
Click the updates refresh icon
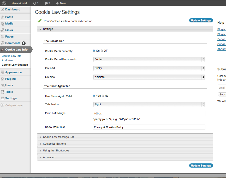[x=34, y=3]
